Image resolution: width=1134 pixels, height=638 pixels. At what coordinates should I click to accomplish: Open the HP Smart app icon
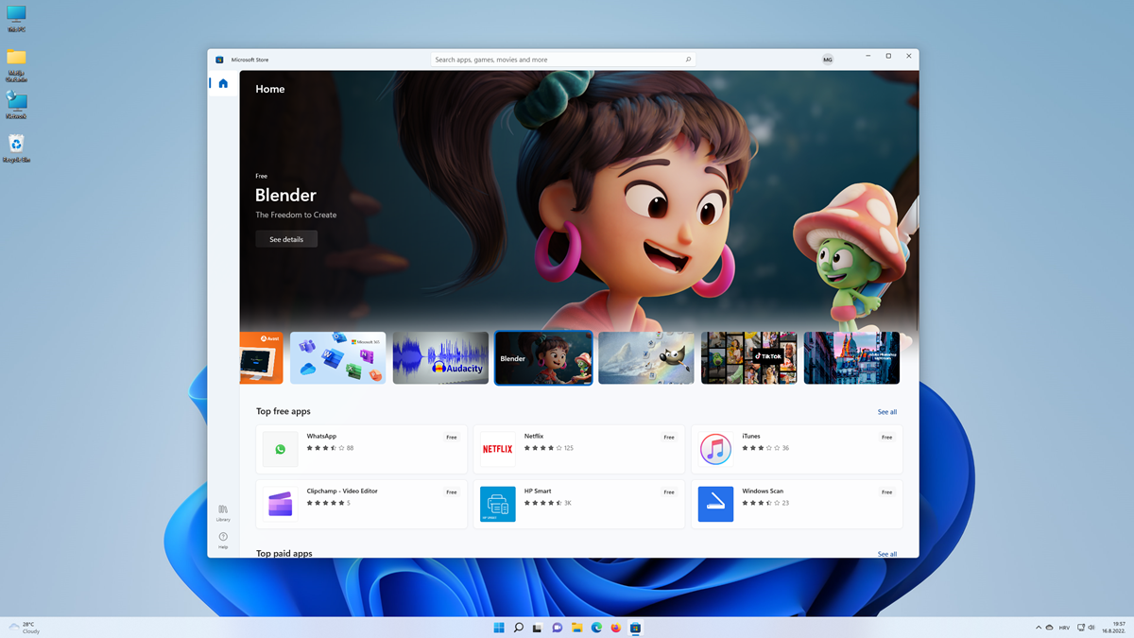click(x=497, y=504)
